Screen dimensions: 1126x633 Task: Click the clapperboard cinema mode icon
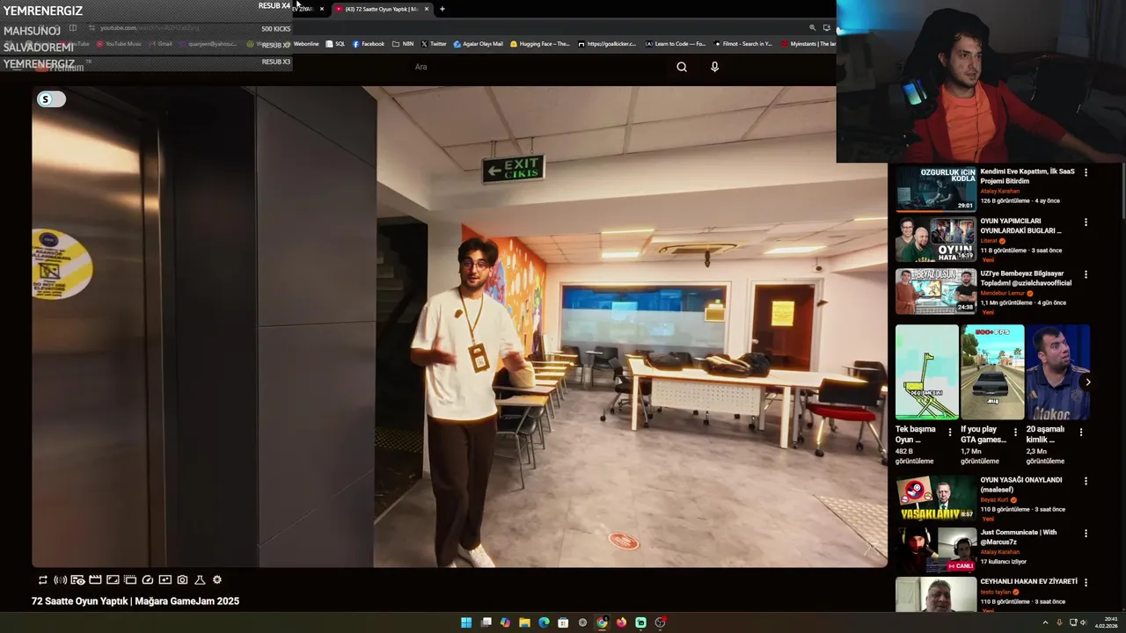95,580
